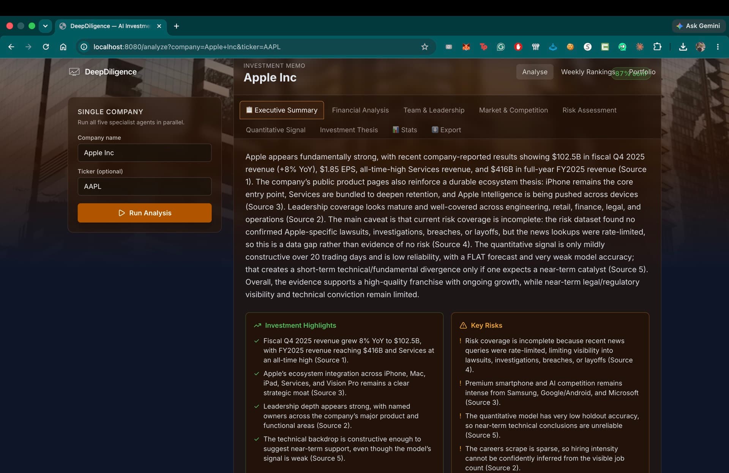The height and width of the screenshot is (473, 729).
Task: Close the DeepDiligence browser tab
Action: point(159,26)
